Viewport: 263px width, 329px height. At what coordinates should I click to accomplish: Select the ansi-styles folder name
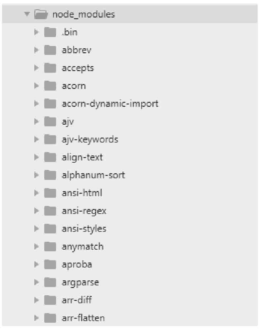(x=84, y=229)
